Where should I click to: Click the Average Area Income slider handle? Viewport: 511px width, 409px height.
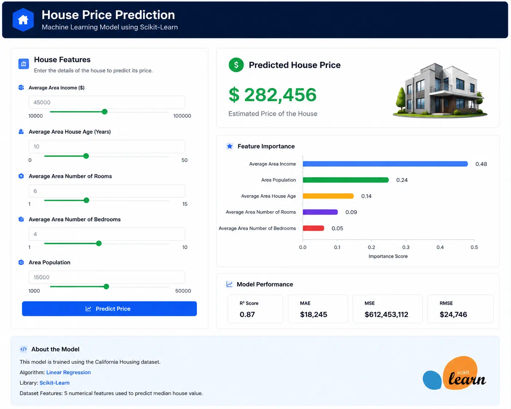[105, 112]
